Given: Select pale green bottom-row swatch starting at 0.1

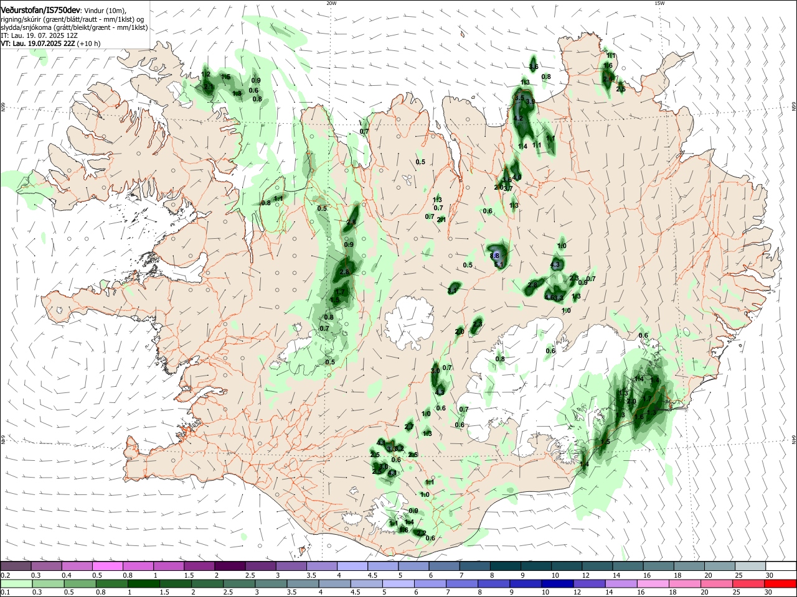Looking at the screenshot, I should [16, 583].
